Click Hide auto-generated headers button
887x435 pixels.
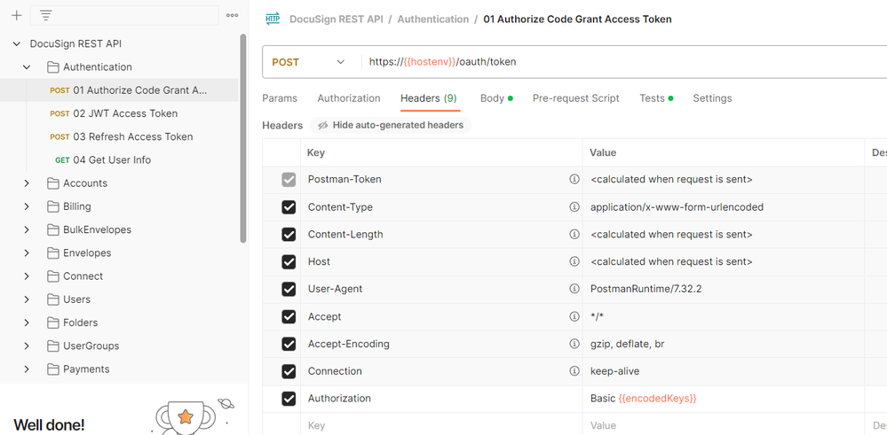pyautogui.click(x=390, y=126)
